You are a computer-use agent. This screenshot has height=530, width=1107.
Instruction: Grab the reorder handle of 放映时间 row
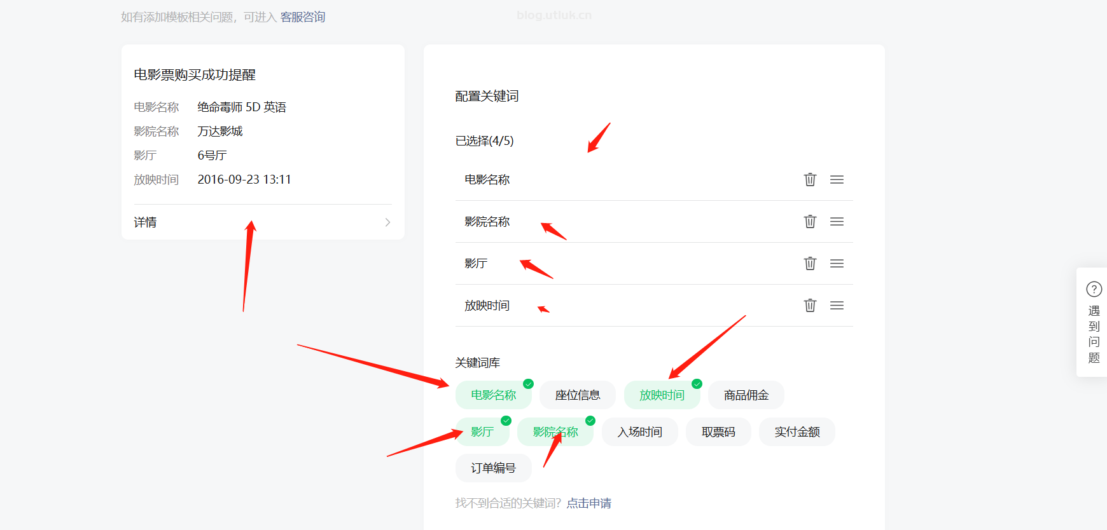[837, 305]
